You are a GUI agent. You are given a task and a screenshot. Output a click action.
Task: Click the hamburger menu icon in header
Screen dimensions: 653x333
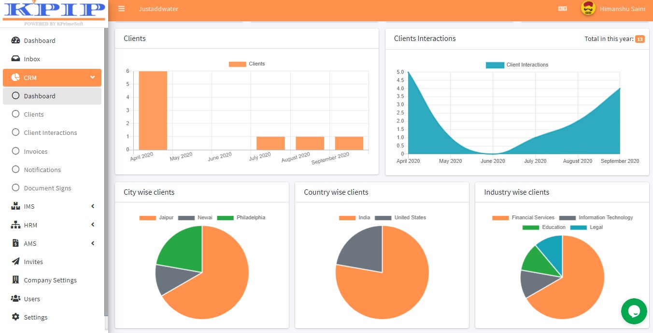(x=121, y=9)
